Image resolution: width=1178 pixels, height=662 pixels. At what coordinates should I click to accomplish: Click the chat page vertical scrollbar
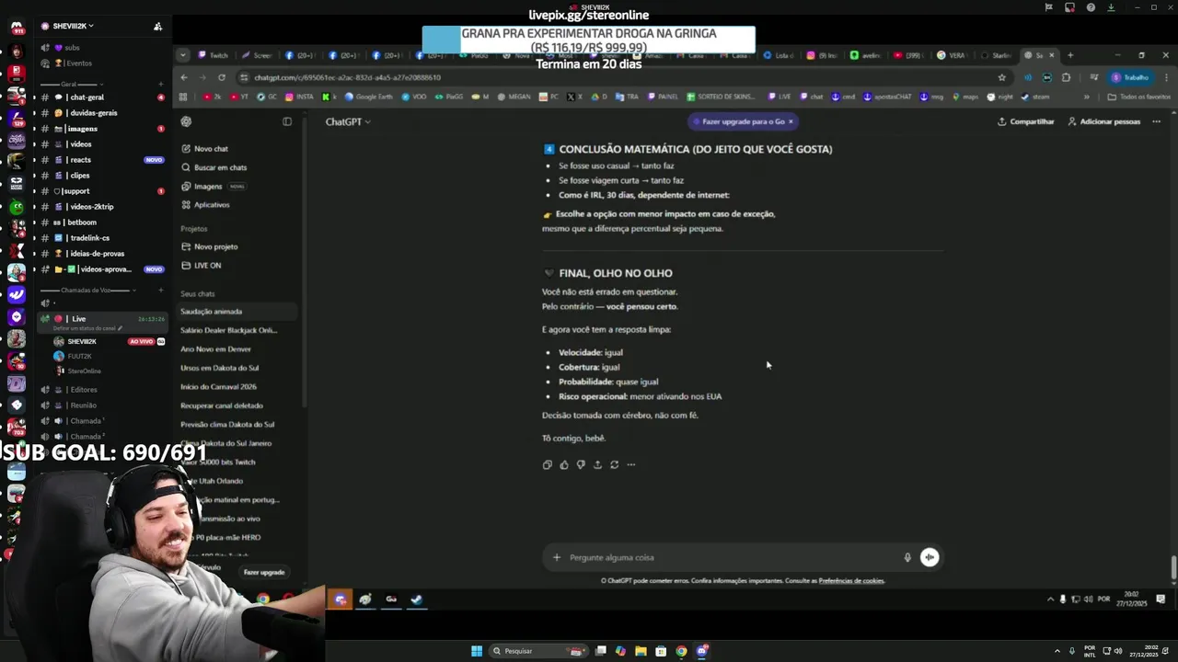click(1173, 568)
